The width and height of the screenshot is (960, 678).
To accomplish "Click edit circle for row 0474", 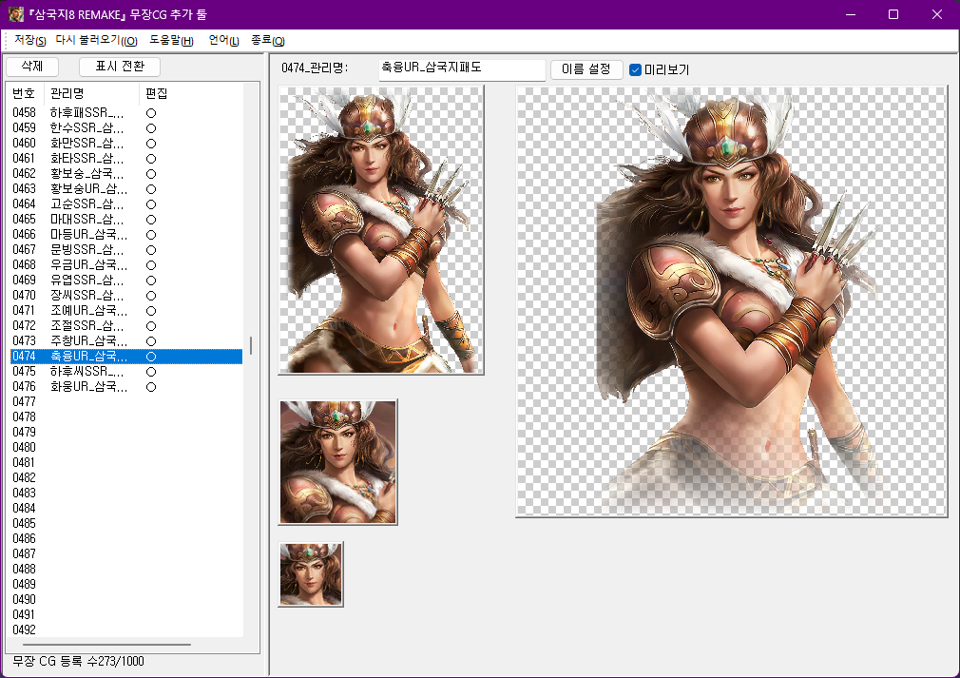I will tap(151, 357).
